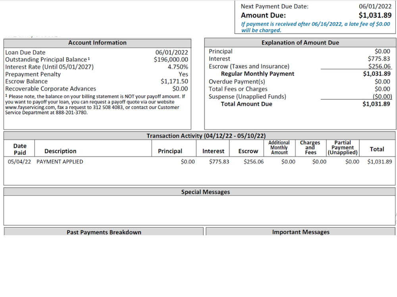Click the Total Amount Due $1,031.89 figure

click(x=376, y=104)
